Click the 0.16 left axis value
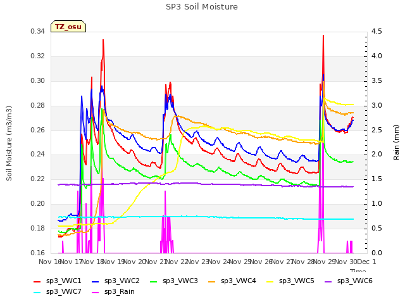Screen dimensions: 405x304 38,253
